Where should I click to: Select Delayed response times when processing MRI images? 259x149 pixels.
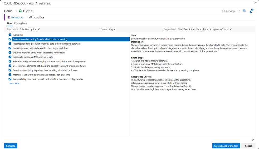click(39, 52)
